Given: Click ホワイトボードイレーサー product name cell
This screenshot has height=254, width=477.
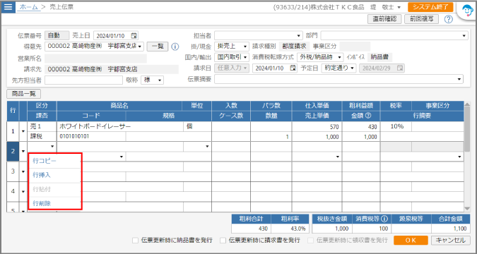Looking at the screenshot, I should 120,127.
